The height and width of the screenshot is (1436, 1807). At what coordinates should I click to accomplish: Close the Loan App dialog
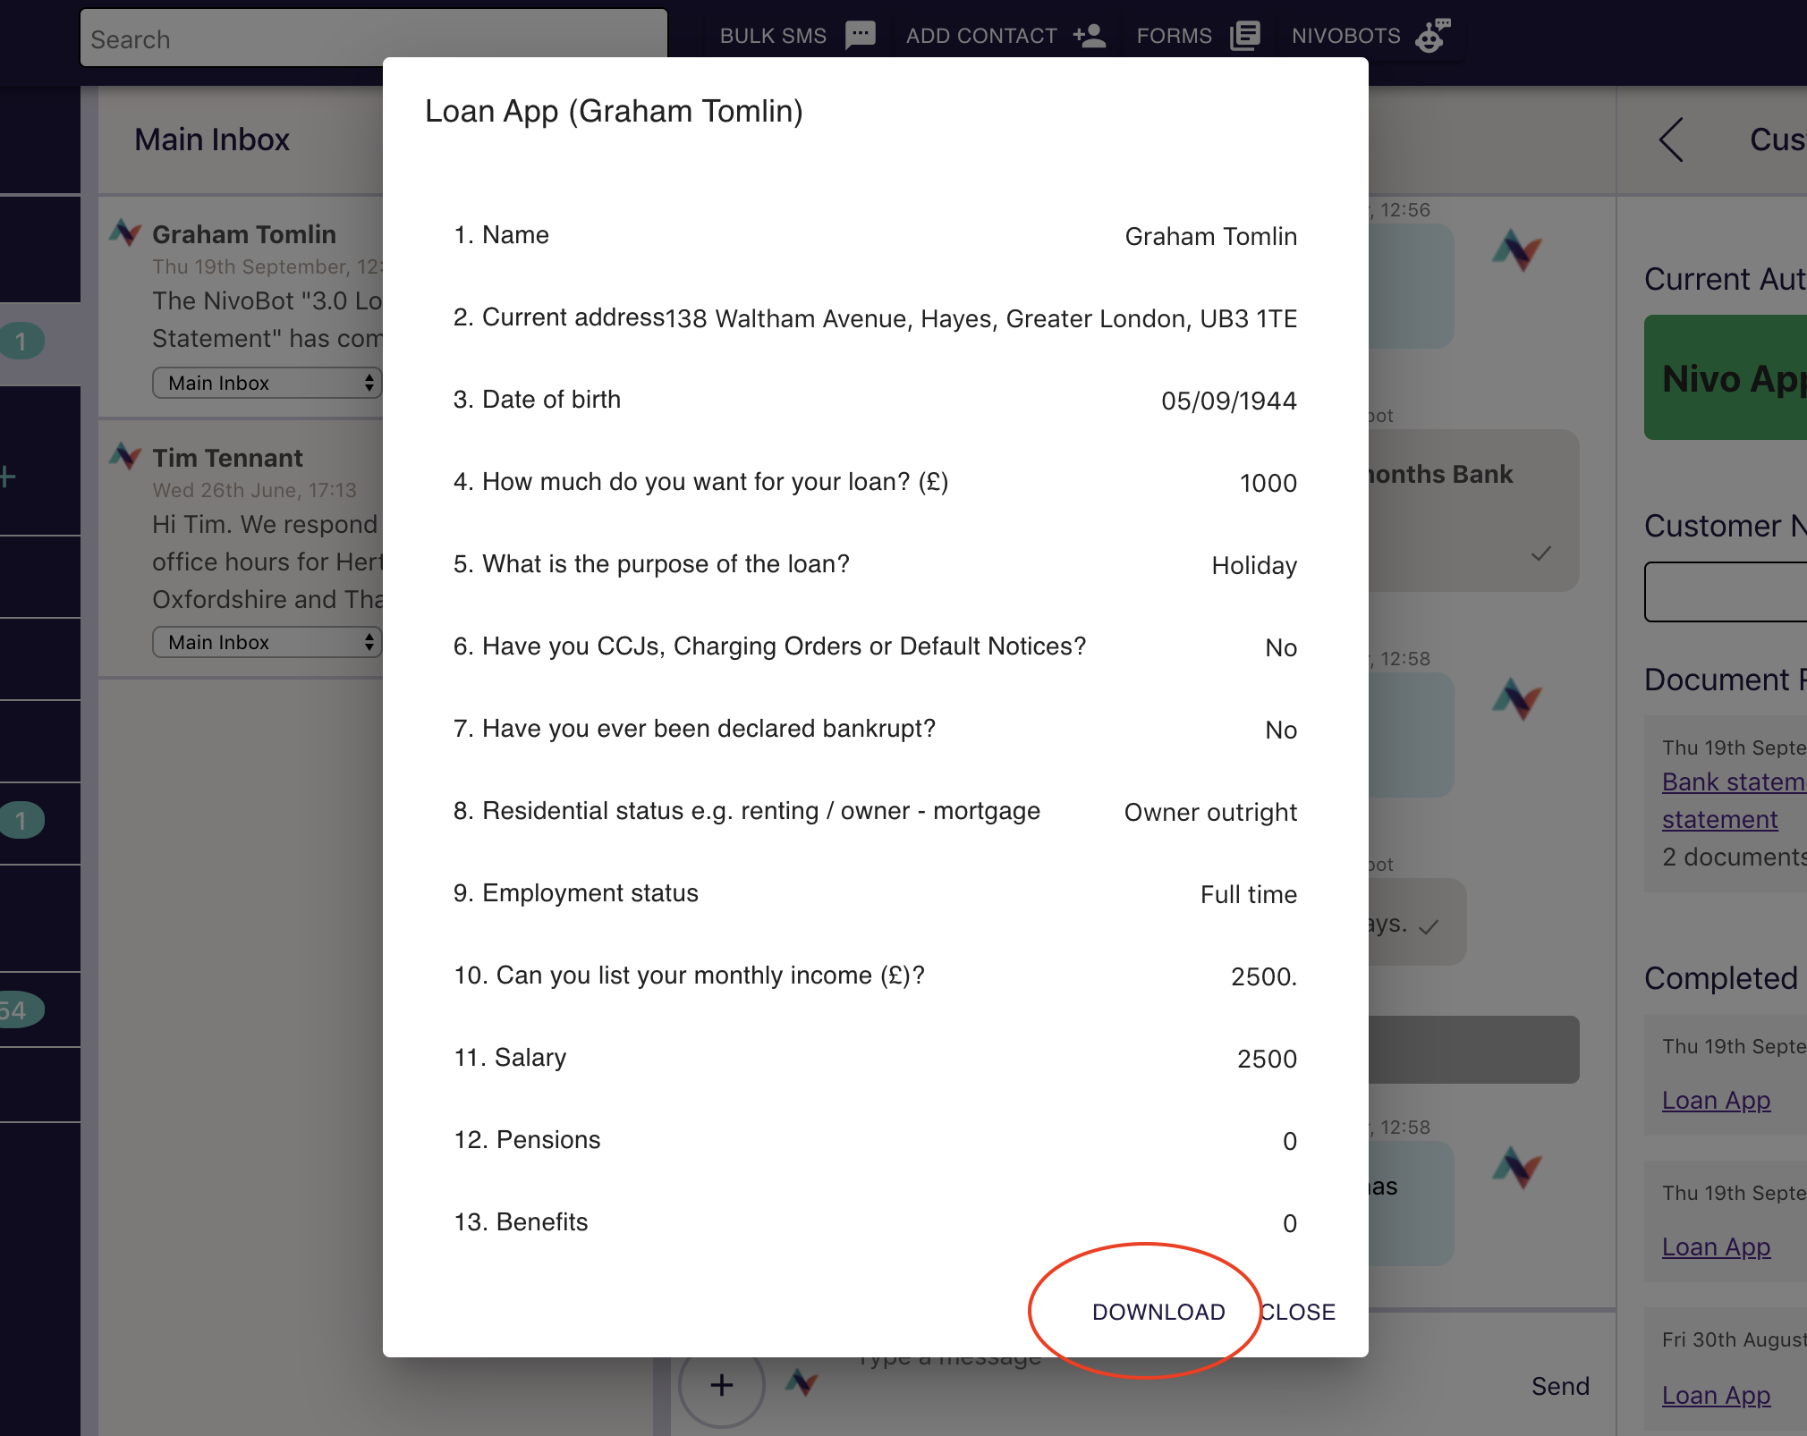tap(1298, 1312)
